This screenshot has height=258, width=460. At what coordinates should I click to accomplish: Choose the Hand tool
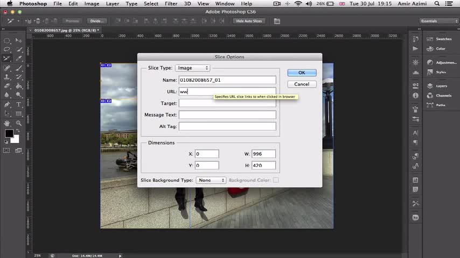coord(8,123)
